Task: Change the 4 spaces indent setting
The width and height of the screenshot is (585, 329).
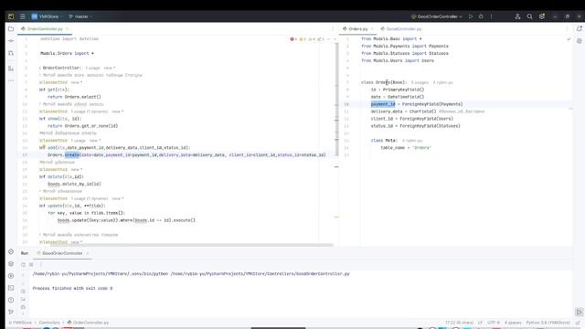Action: point(513,323)
